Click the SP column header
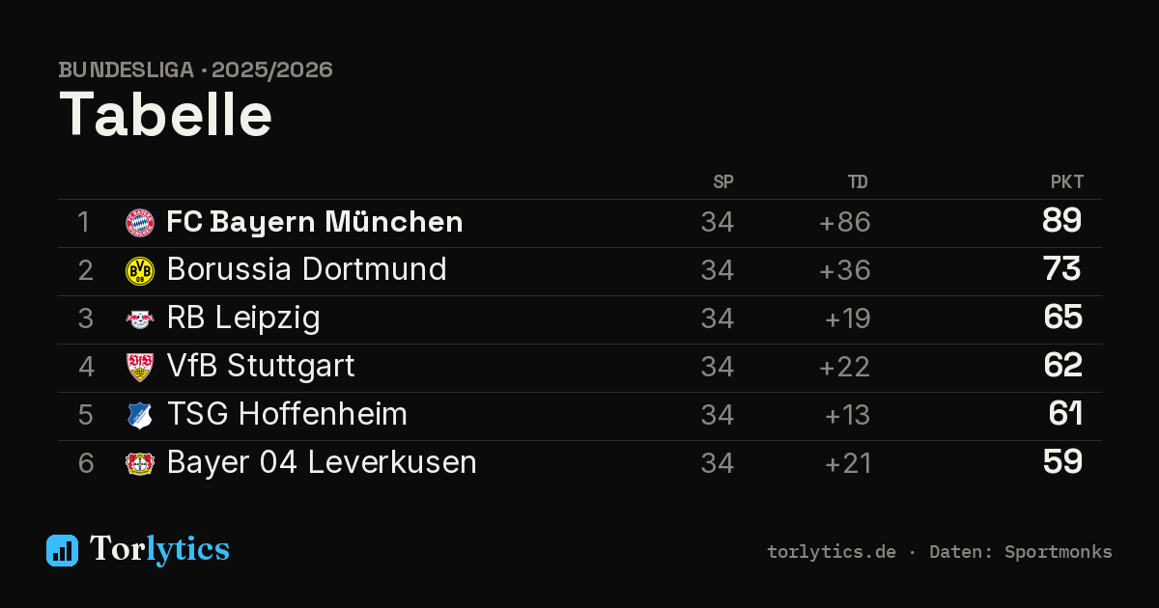The image size is (1159, 608). (723, 182)
